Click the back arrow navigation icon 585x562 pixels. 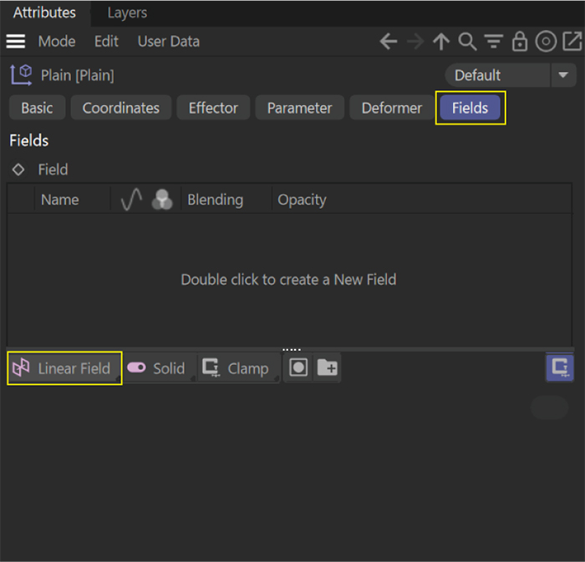[x=389, y=42]
